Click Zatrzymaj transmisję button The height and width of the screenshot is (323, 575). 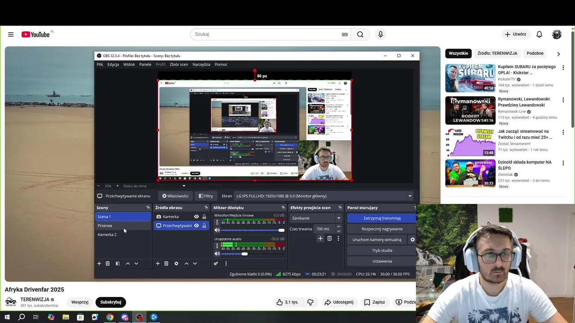click(382, 218)
